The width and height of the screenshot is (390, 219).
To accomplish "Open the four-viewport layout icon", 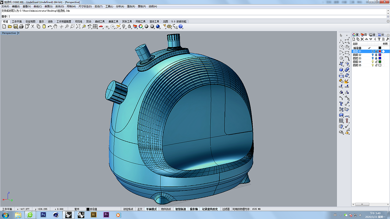I will click(95, 26).
